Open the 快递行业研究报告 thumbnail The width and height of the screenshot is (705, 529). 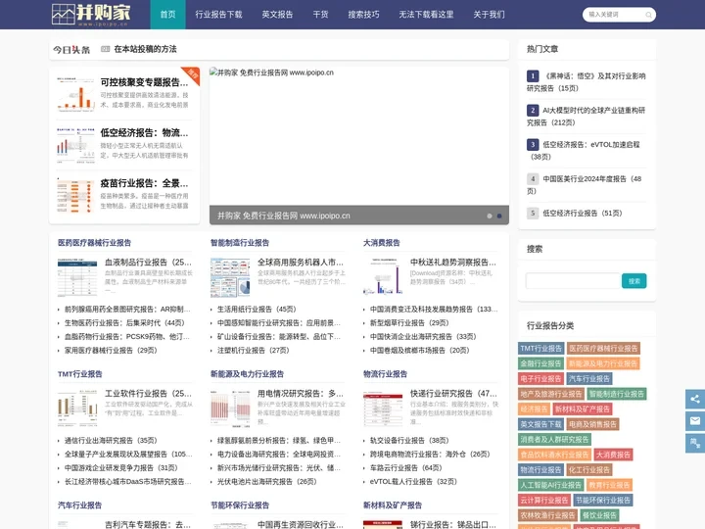[x=383, y=409]
